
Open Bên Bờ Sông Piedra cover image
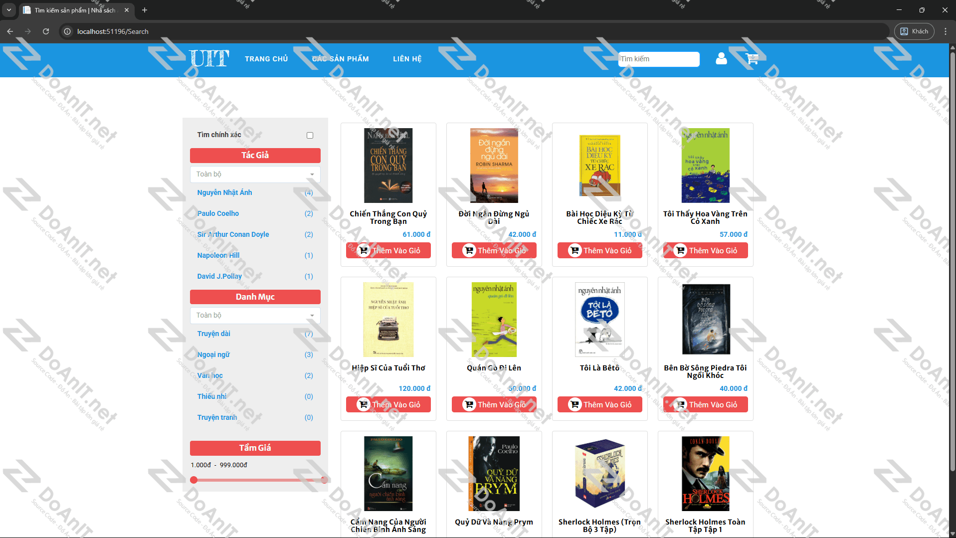pyautogui.click(x=706, y=320)
